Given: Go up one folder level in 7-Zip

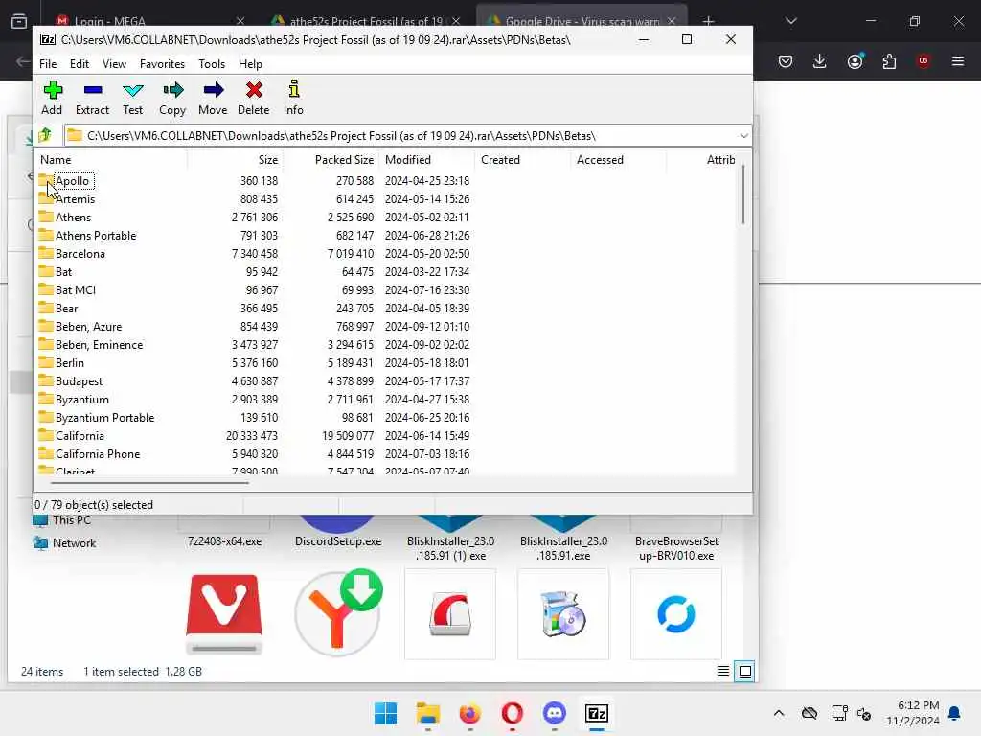Looking at the screenshot, I should tap(44, 135).
